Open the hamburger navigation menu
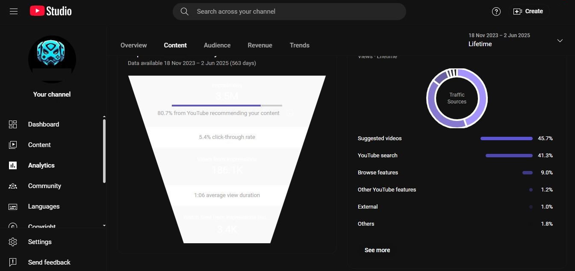The image size is (575, 271). pos(14,12)
